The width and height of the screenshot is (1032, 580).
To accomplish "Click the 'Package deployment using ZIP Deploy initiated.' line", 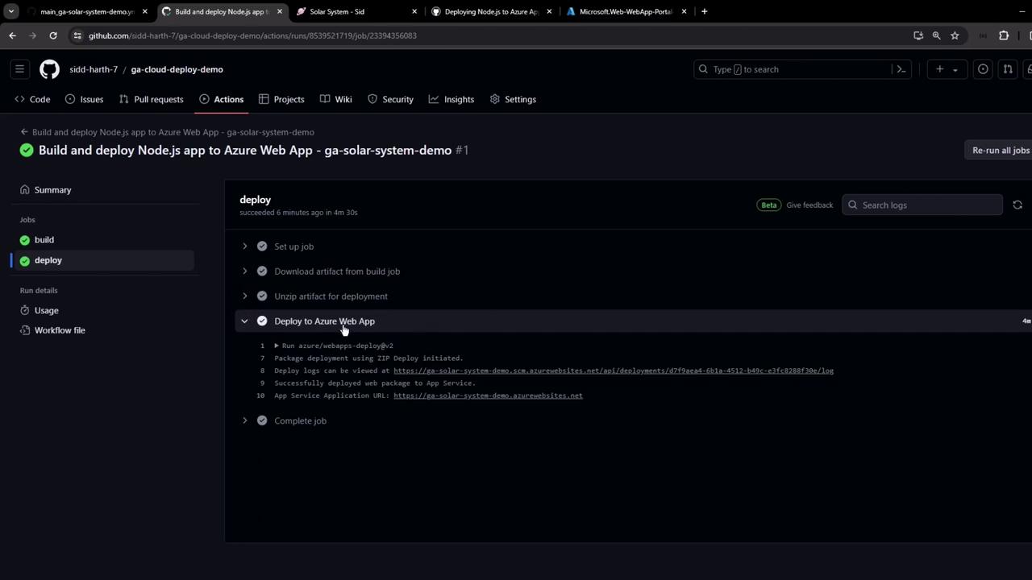I will pos(368,358).
